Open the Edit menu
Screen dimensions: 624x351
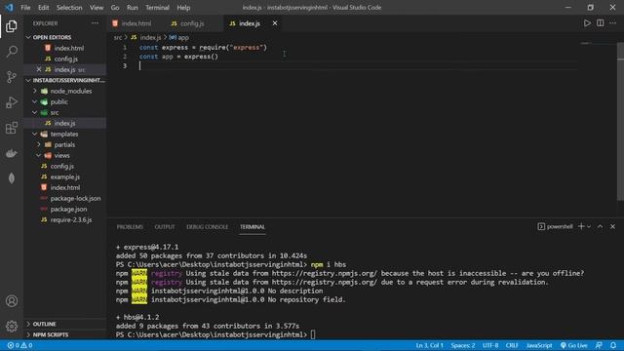point(43,8)
